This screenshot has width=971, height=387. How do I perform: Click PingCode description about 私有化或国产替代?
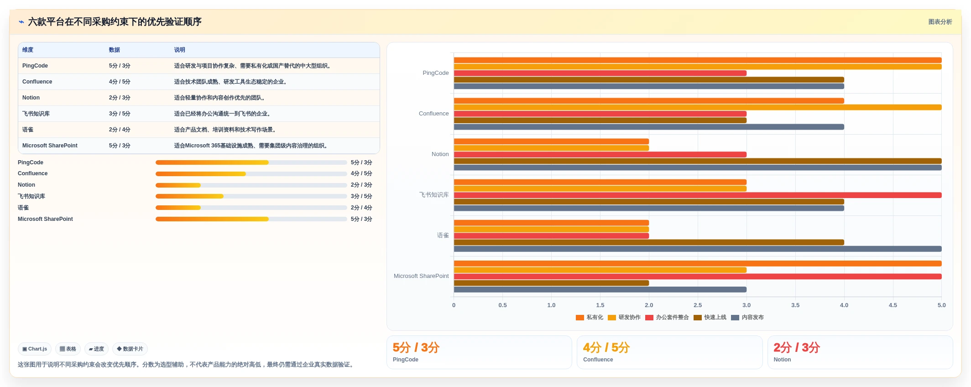[252, 66]
